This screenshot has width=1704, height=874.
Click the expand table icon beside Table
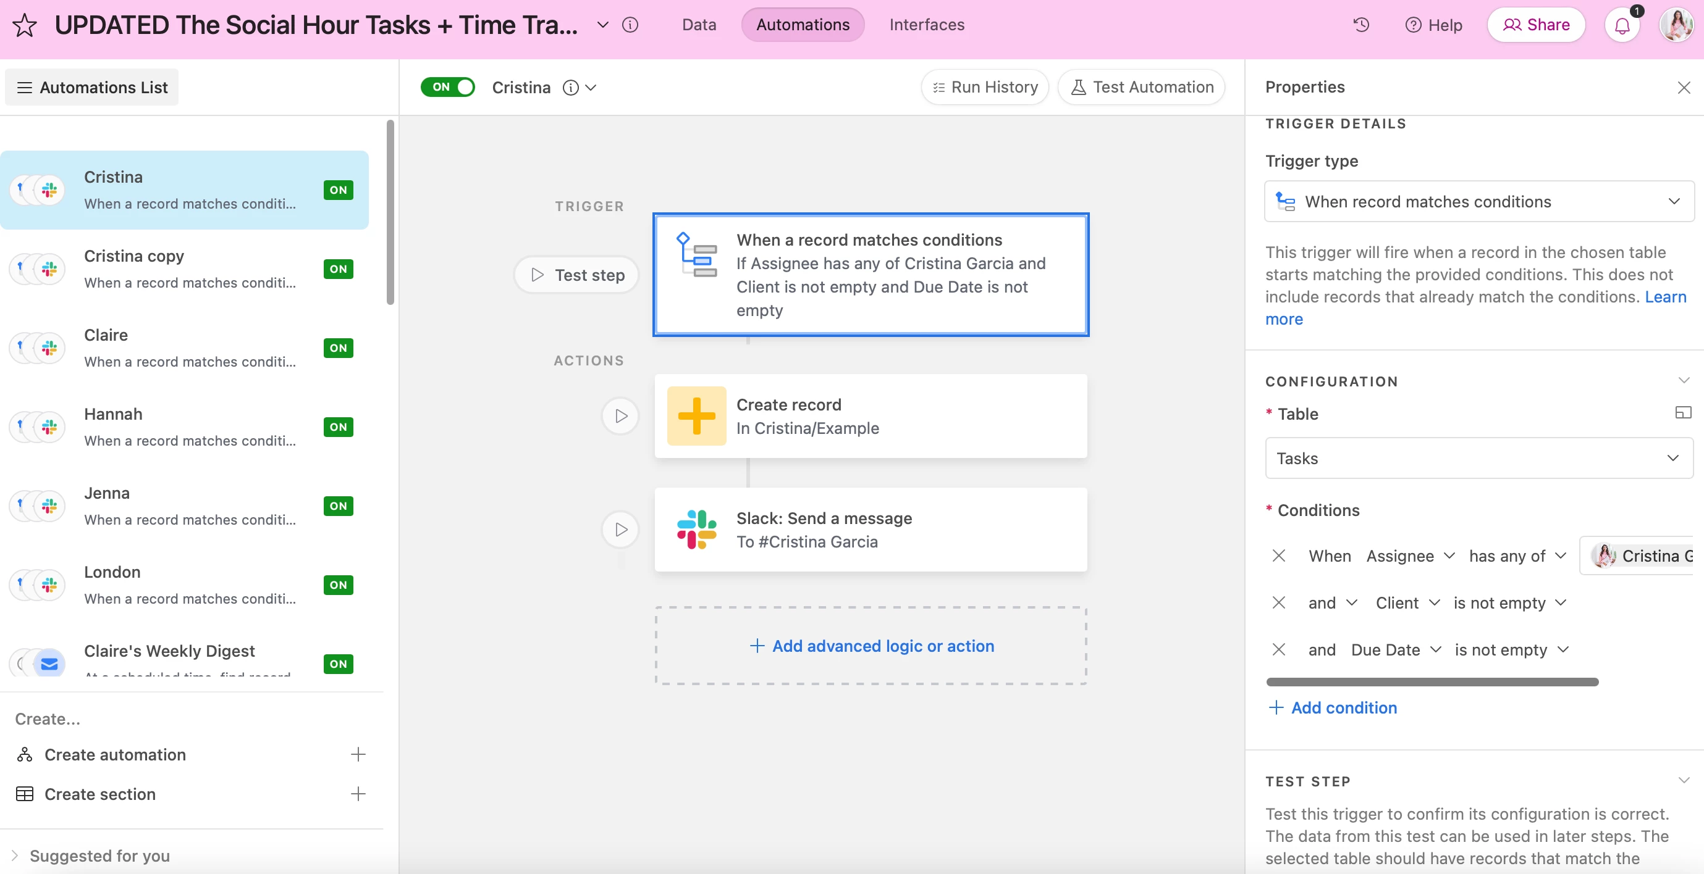pos(1683,413)
